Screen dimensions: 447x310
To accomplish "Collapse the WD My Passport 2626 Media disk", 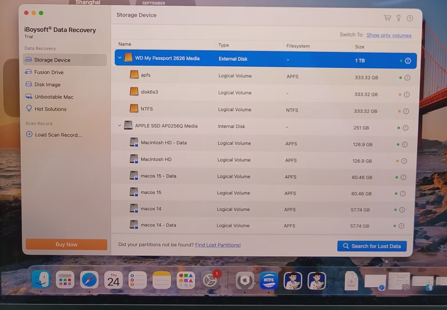I will point(120,58).
